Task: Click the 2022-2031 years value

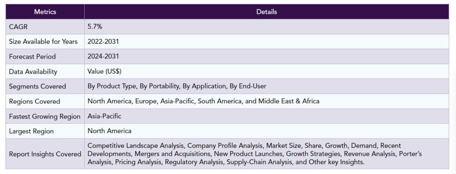Action: click(103, 41)
